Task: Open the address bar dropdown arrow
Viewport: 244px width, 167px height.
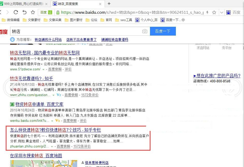Action: pos(222,12)
